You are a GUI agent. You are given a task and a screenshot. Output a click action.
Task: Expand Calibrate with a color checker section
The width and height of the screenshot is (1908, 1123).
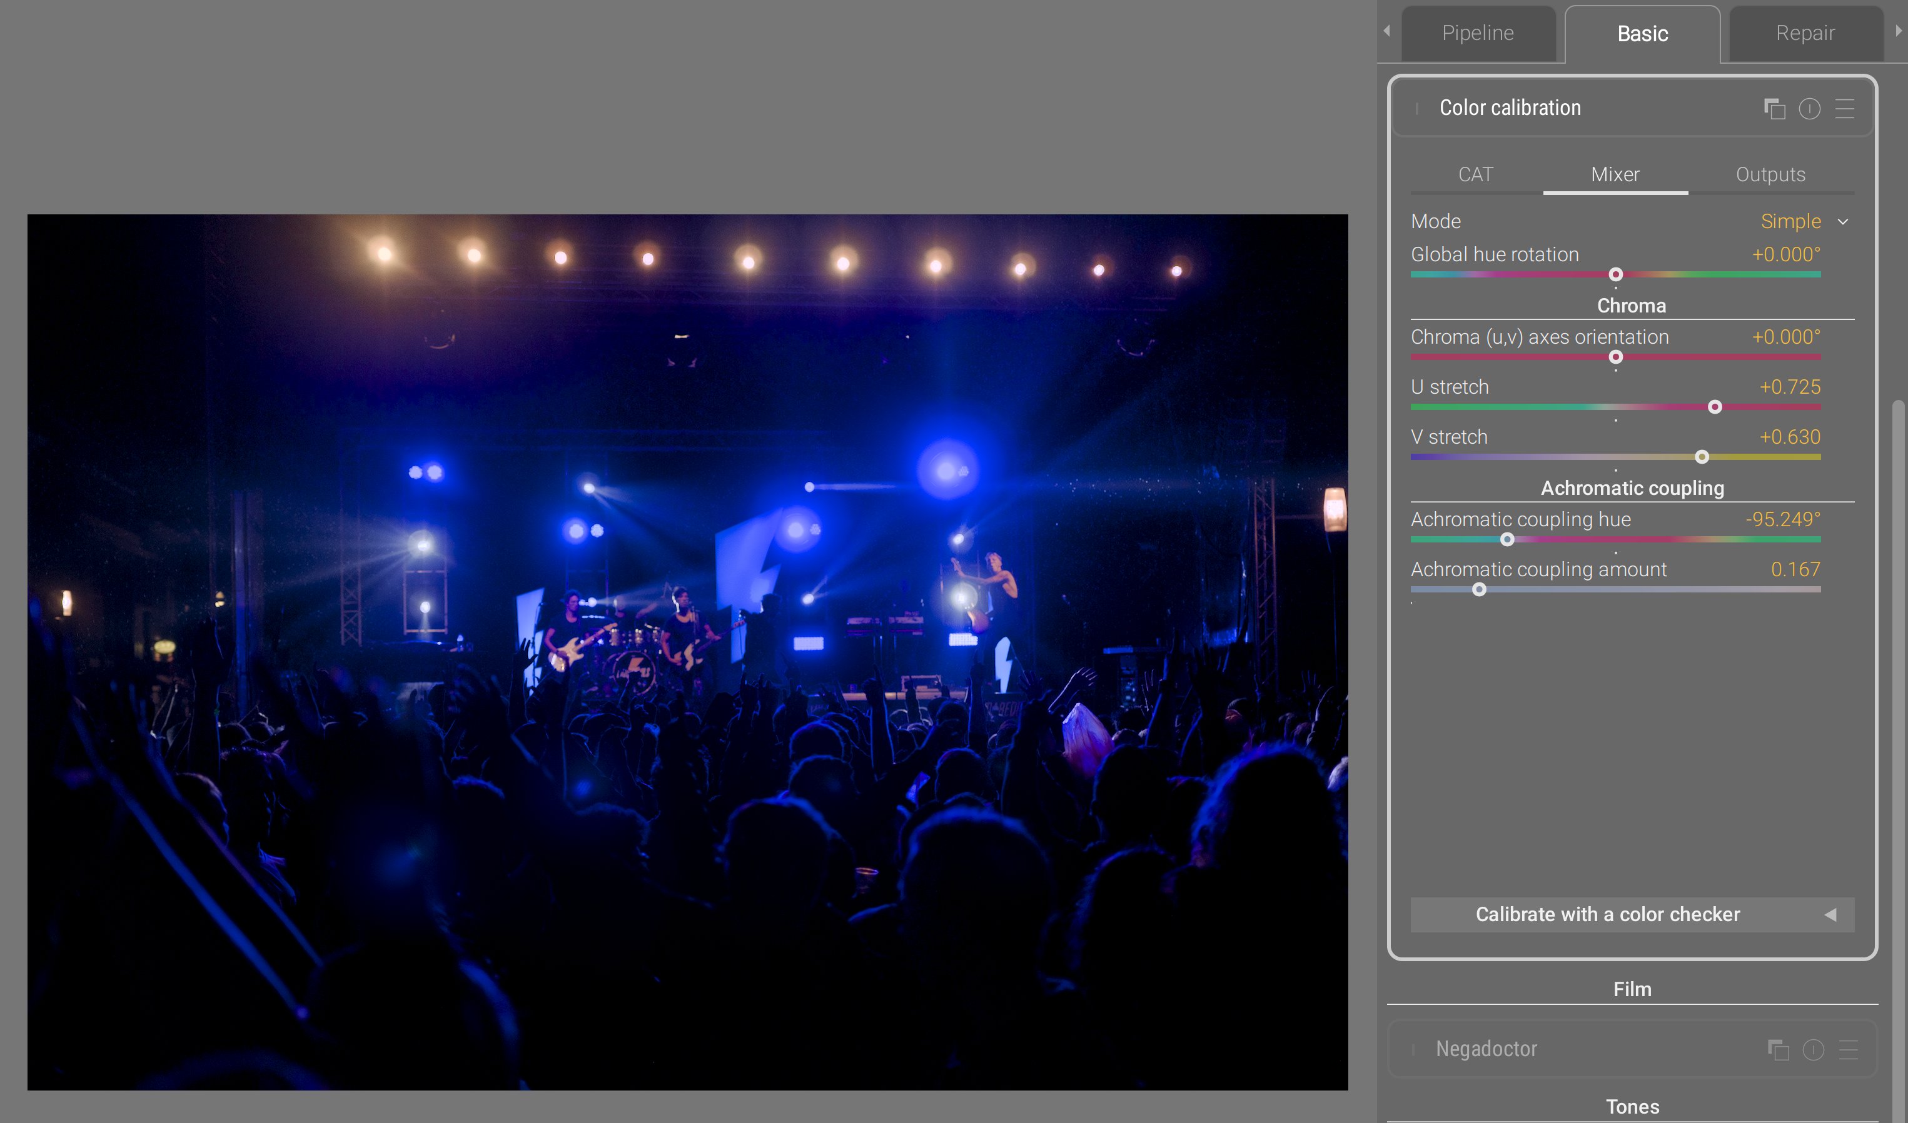tap(1632, 914)
